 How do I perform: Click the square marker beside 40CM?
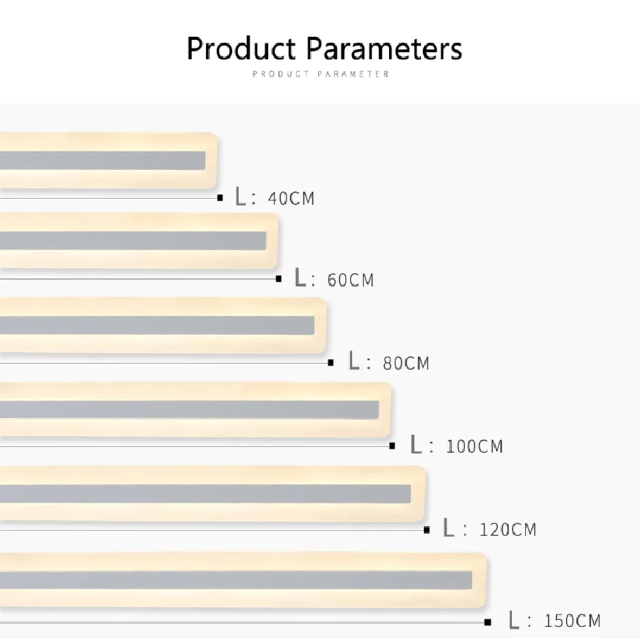220,198
